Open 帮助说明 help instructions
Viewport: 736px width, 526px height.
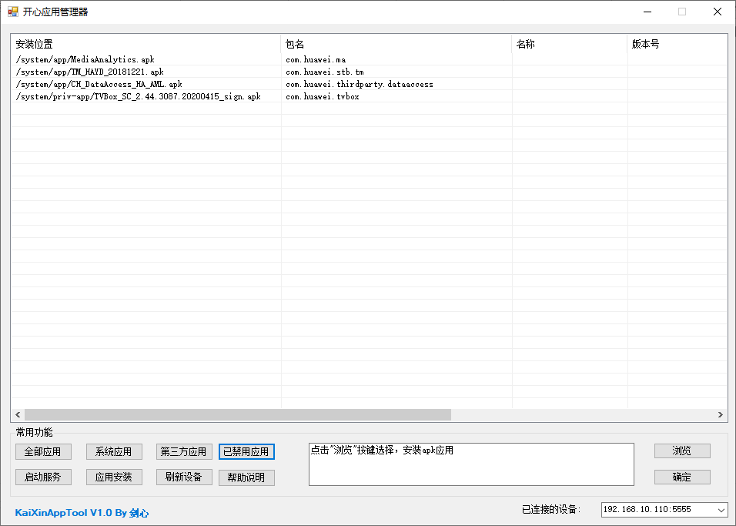[x=246, y=477]
